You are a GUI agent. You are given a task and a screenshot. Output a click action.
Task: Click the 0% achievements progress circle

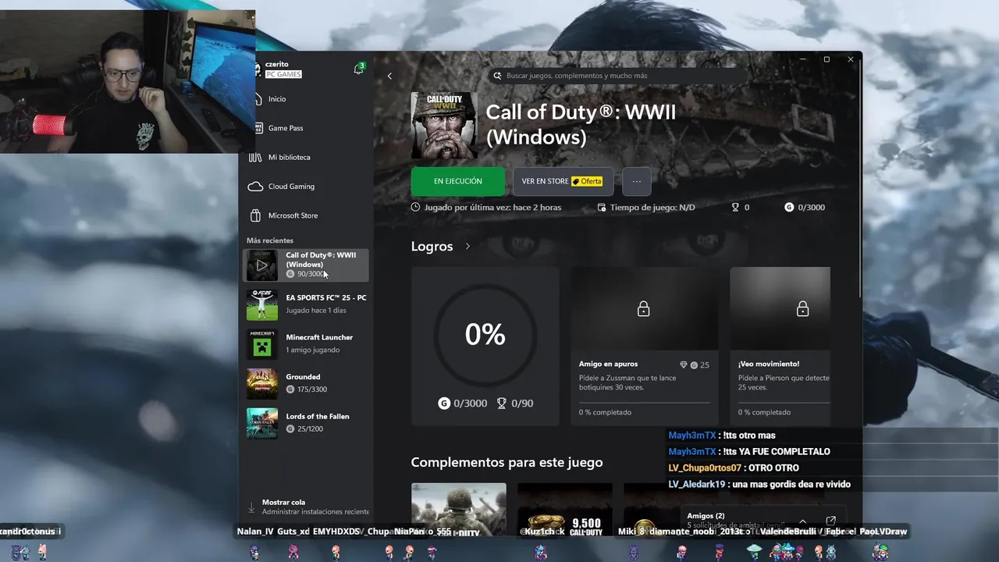(485, 334)
